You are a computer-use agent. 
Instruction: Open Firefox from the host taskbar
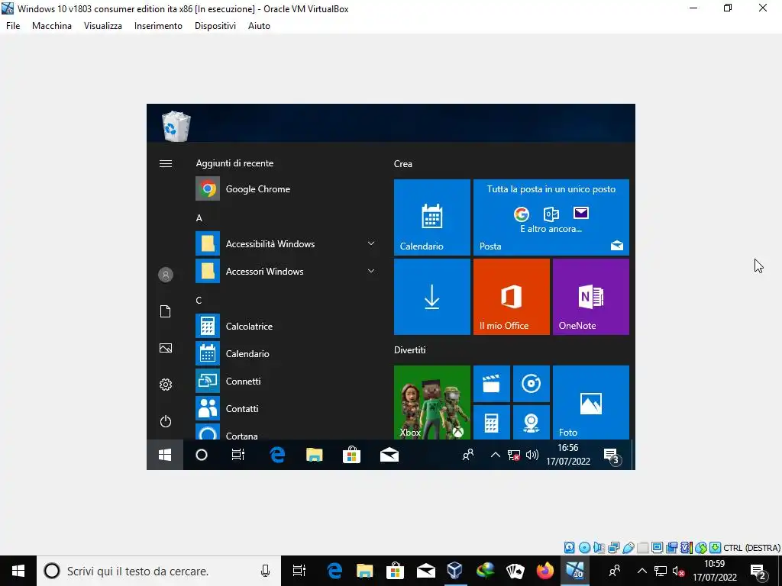point(544,571)
